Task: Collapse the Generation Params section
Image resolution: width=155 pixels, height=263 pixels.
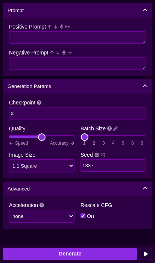Action: [x=145, y=86]
